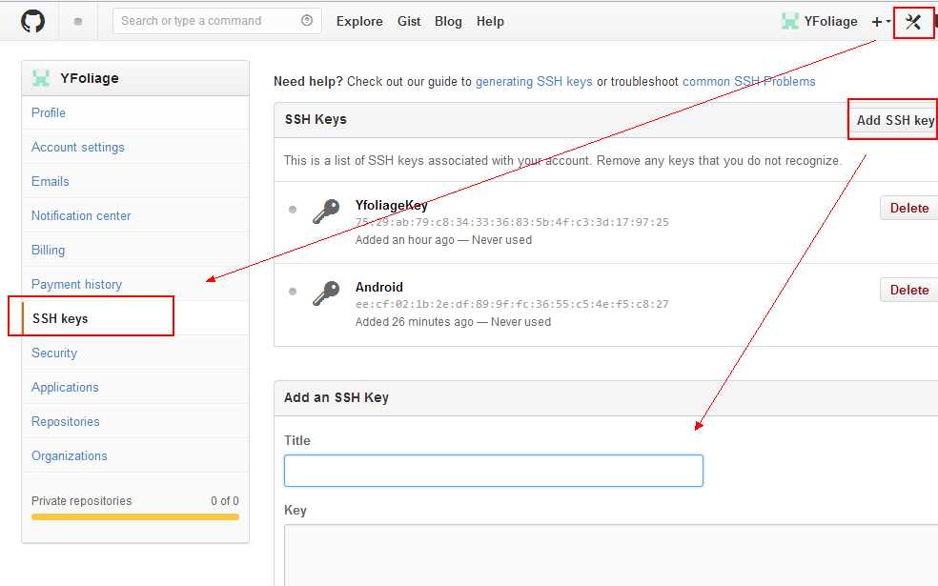
Task: Open Security in the sidebar
Action: click(x=135, y=353)
